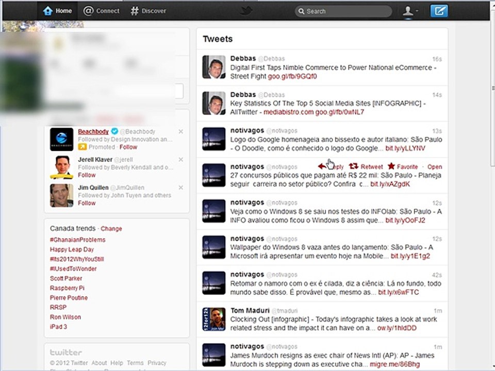
Task: Click Tom Maduri's avatar
Action: pyautogui.click(x=214, y=319)
